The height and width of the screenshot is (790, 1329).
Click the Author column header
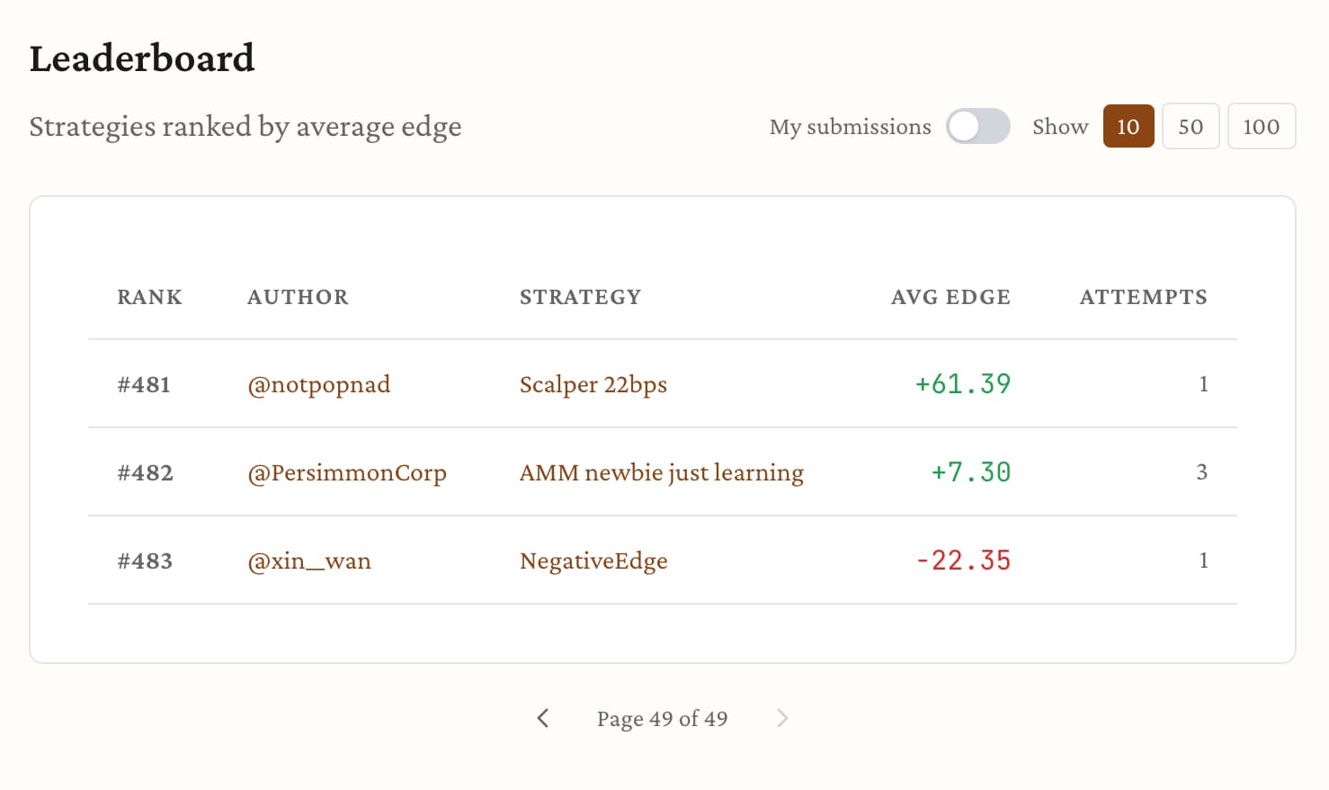[x=298, y=298]
